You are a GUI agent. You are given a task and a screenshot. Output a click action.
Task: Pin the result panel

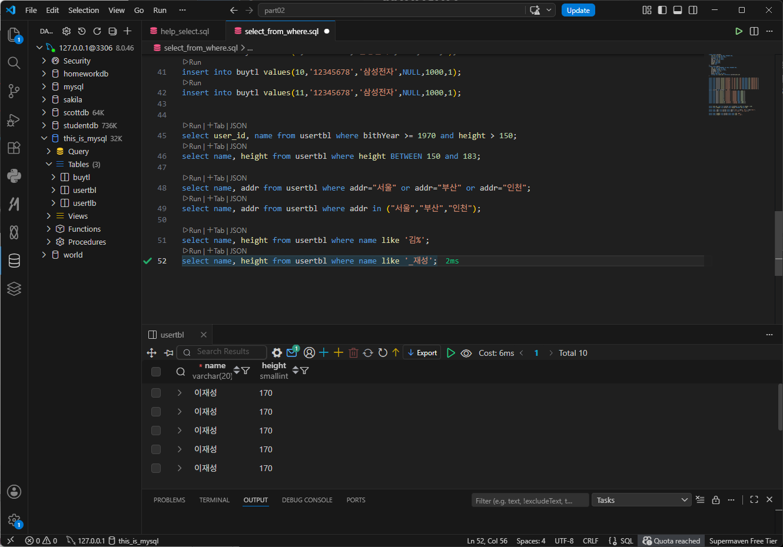[168, 353]
